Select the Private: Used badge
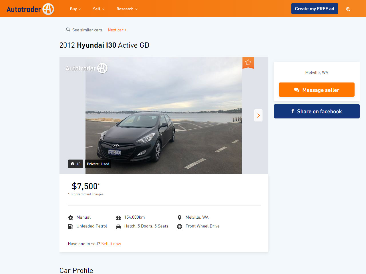Viewport: 366px width, 274px height. [x=98, y=164]
